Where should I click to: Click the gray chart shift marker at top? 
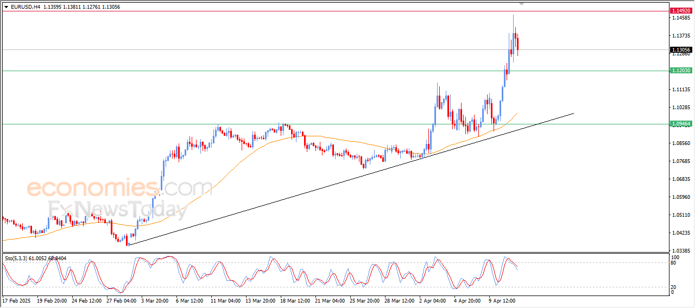coord(522,4)
